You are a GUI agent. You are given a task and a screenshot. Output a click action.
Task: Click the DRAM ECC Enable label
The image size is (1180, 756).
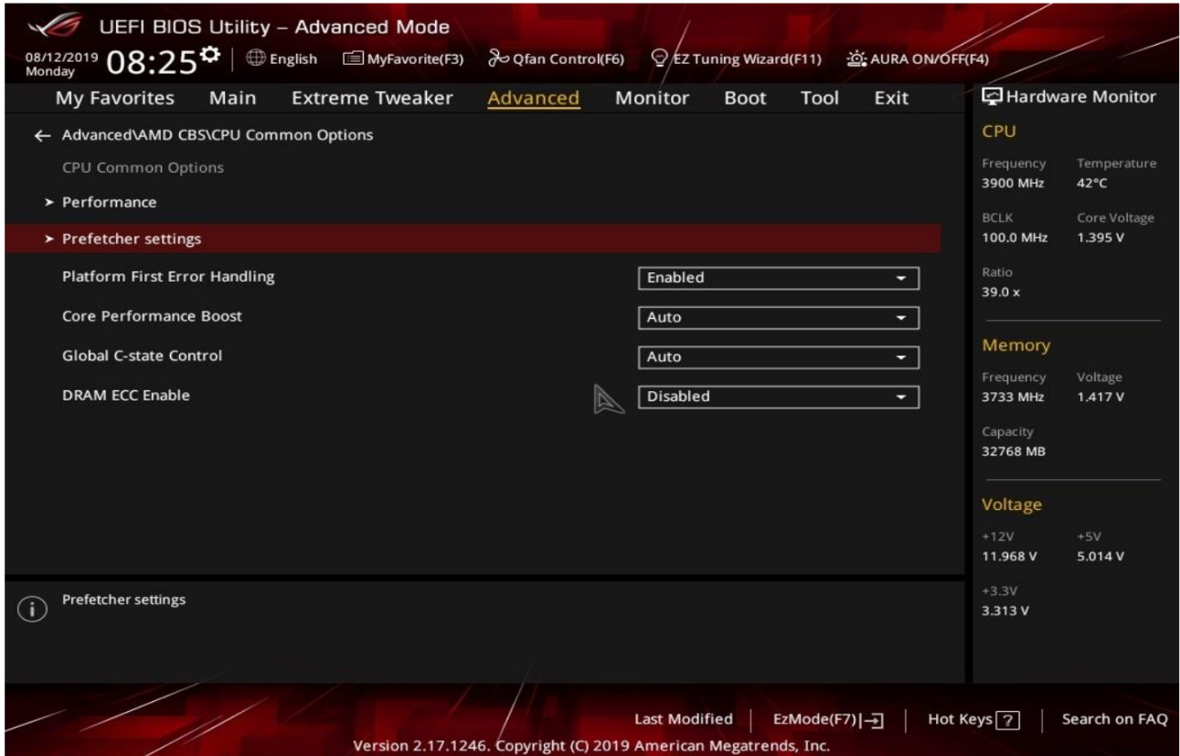[126, 395]
